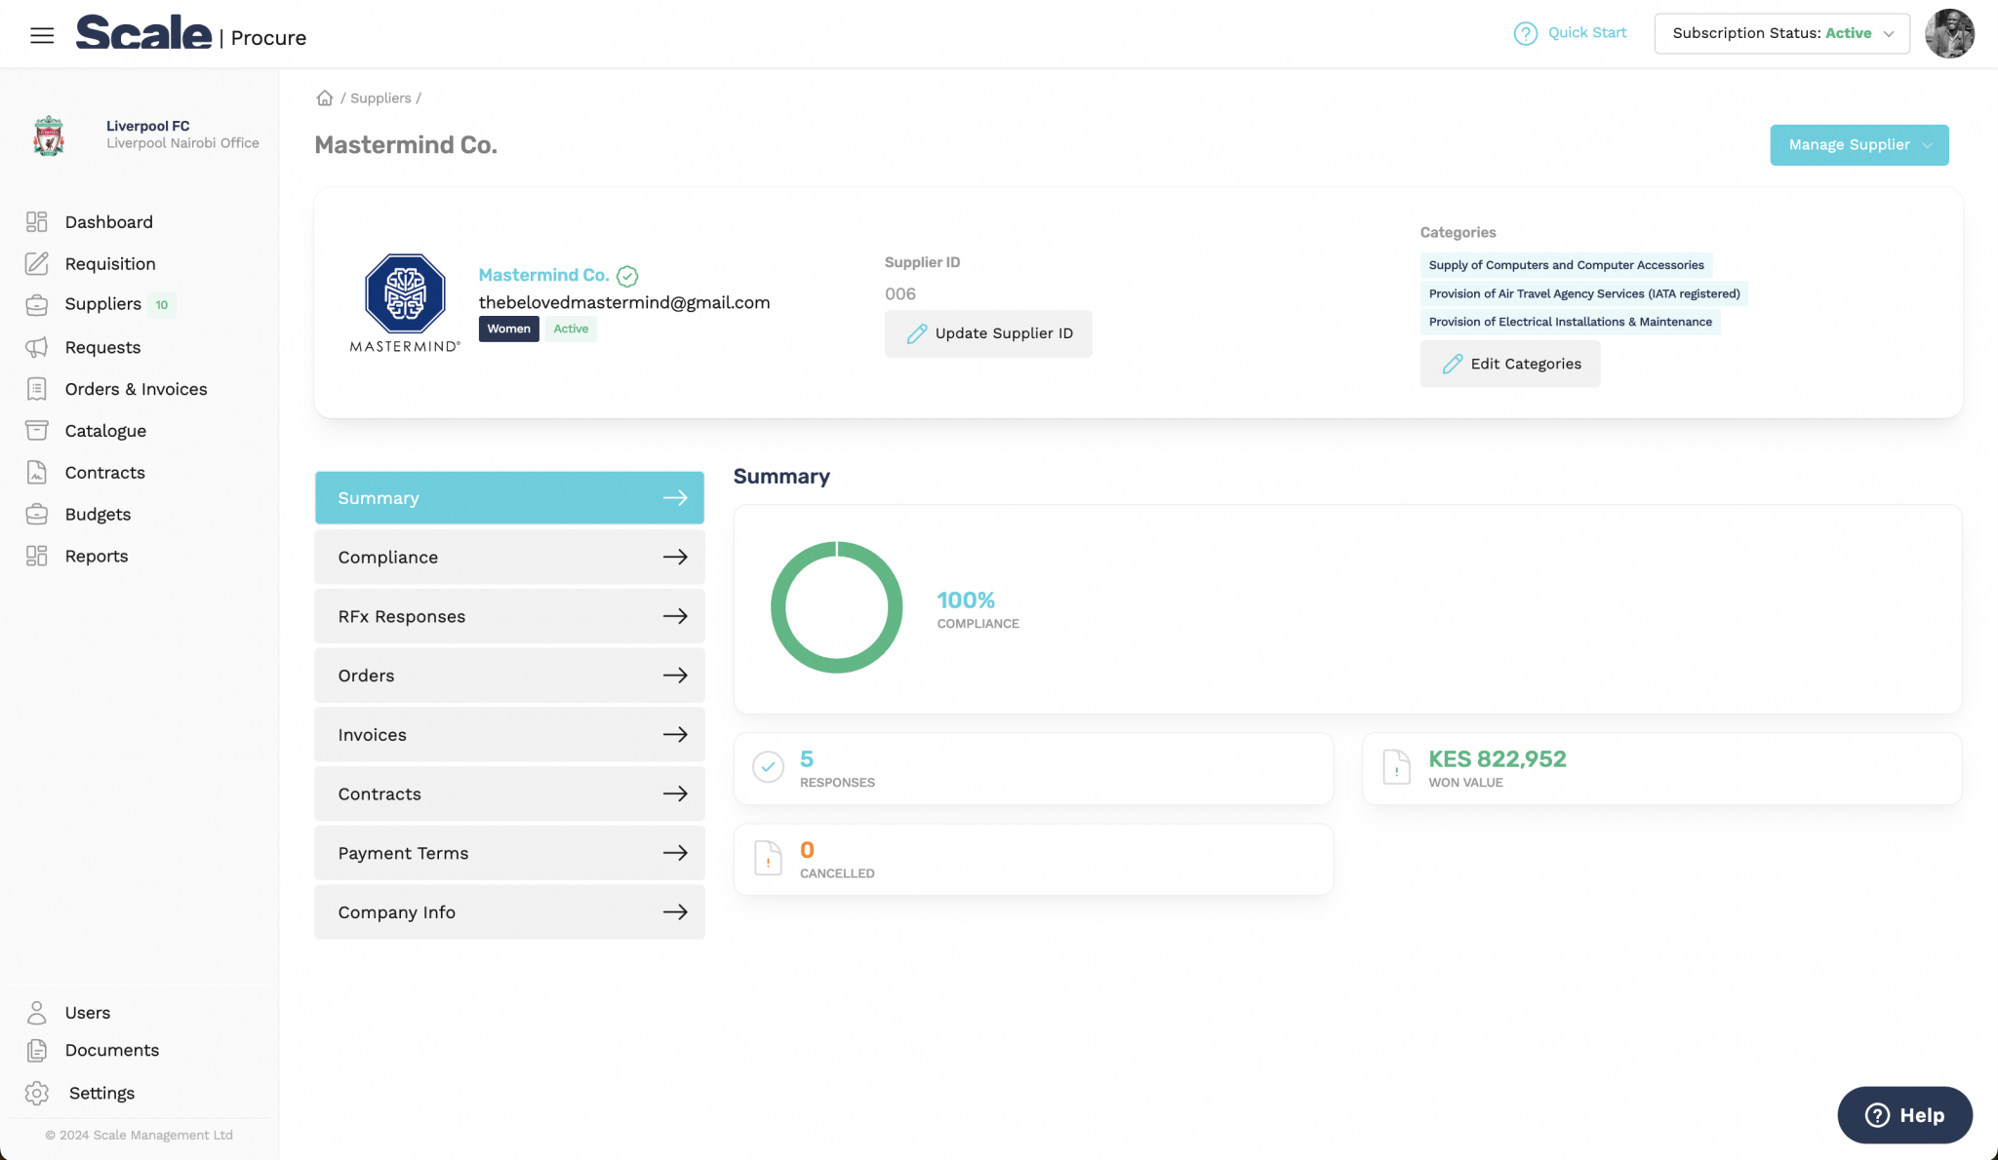Open Quick Start via the question mark icon

(x=1526, y=33)
